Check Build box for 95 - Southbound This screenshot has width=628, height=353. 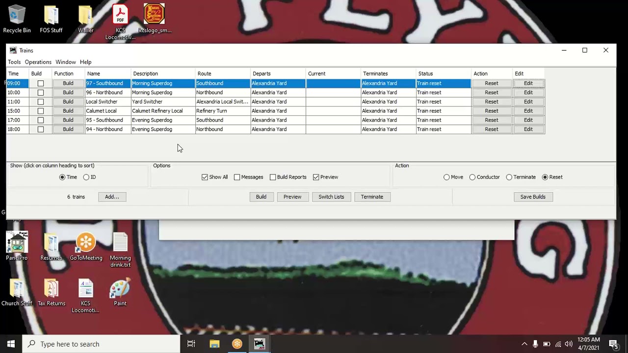[41, 120]
